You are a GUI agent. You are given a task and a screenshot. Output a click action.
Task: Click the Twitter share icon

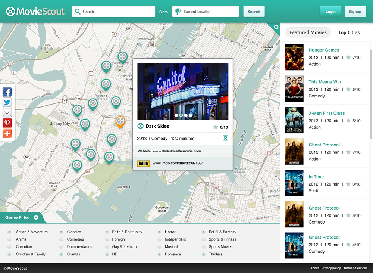[x=7, y=102]
